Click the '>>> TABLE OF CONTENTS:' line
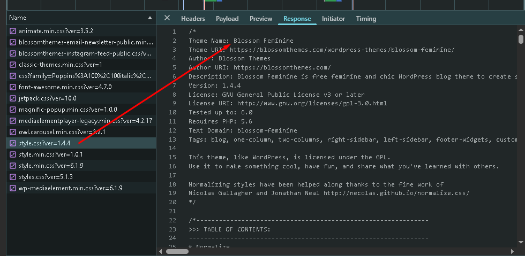 pyautogui.click(x=229, y=229)
